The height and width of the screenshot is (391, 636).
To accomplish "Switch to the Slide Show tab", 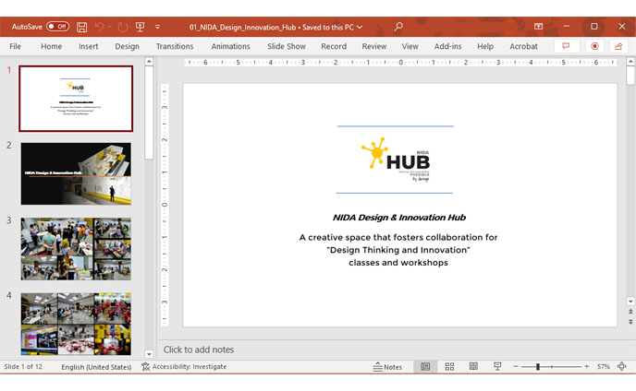I will point(287,46).
